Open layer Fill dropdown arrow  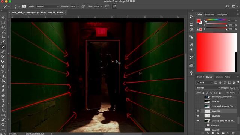point(238,93)
